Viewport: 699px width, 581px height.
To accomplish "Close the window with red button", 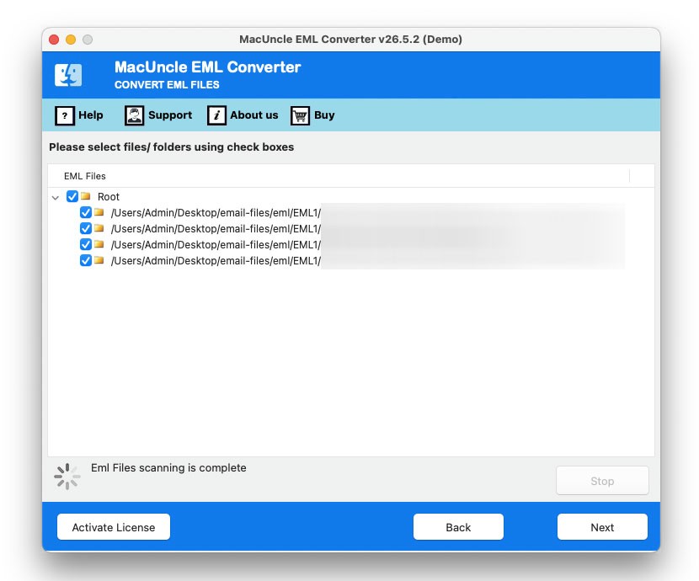I will 54,40.
